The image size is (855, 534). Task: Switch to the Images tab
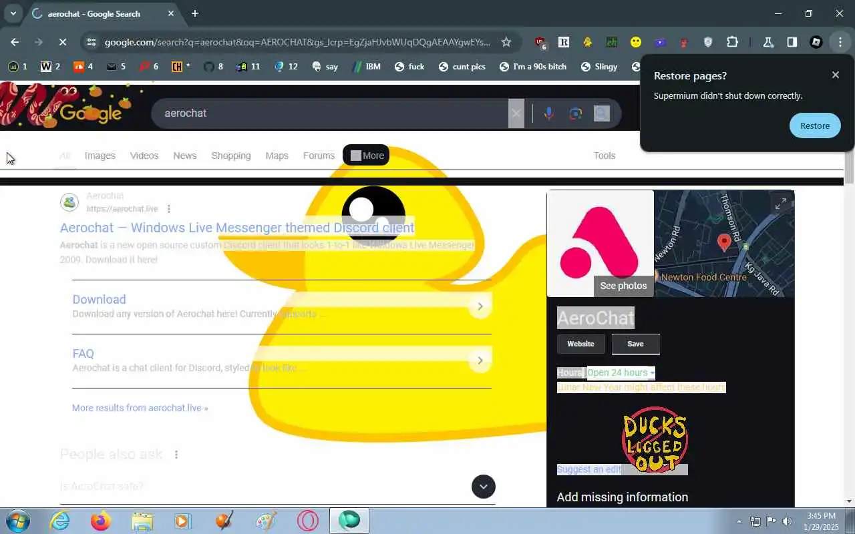[x=100, y=156]
